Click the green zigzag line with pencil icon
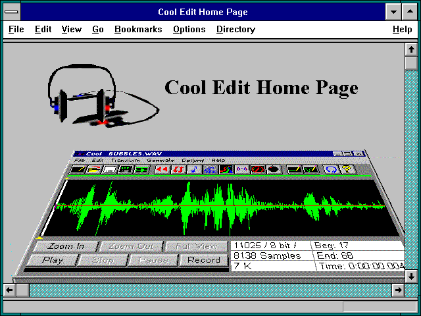The image size is (421, 316). tap(310, 169)
